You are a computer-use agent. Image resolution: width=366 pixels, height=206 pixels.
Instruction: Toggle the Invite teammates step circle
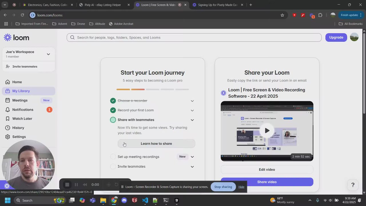113,167
